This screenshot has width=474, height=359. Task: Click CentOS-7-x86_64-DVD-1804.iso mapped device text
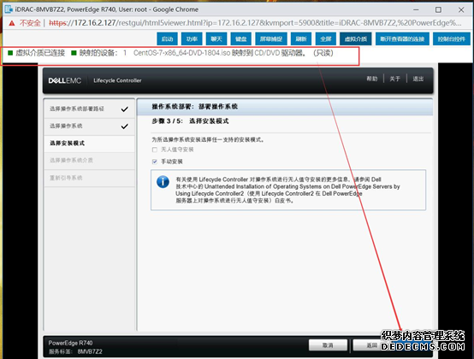[x=181, y=53]
